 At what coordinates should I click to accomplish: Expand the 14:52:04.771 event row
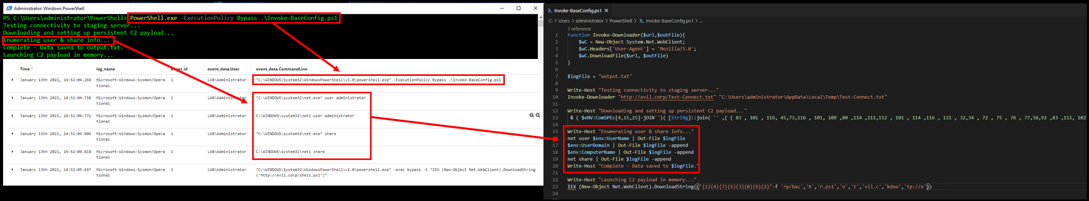pos(12,116)
